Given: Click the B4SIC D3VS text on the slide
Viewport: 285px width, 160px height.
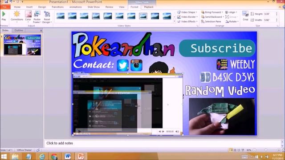Looking at the screenshot, I should 233,77.
